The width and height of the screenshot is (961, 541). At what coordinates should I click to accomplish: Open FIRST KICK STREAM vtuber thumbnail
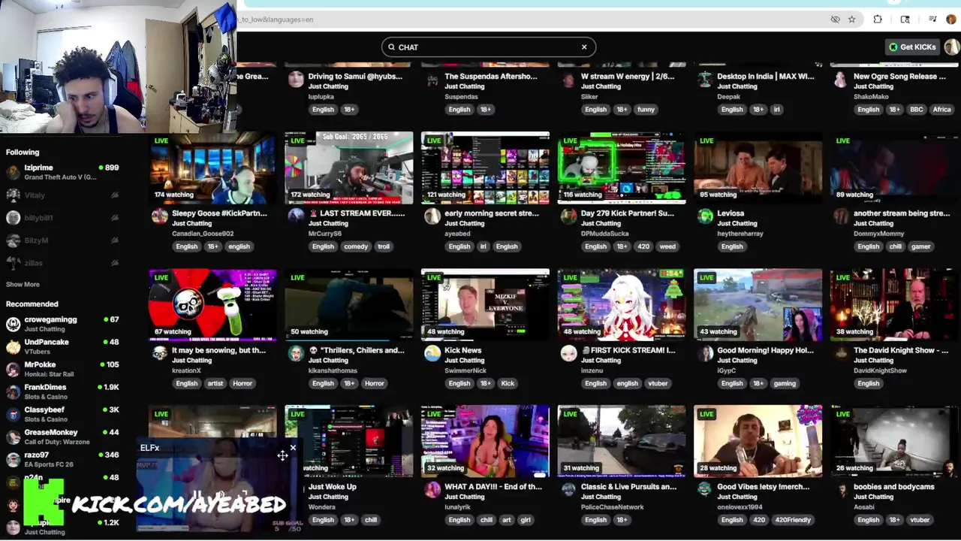point(622,305)
